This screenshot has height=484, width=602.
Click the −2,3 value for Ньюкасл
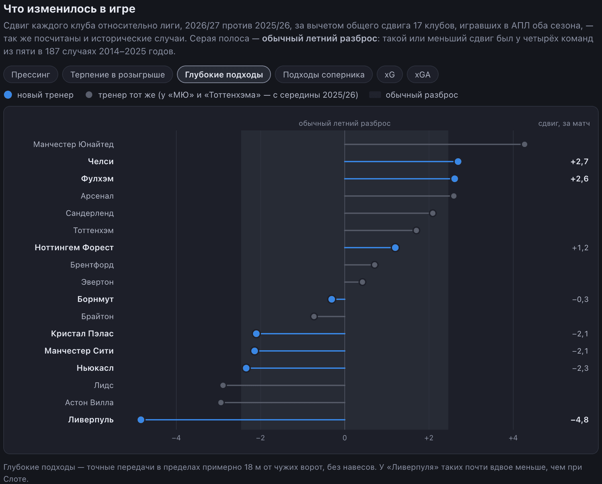[x=580, y=368]
